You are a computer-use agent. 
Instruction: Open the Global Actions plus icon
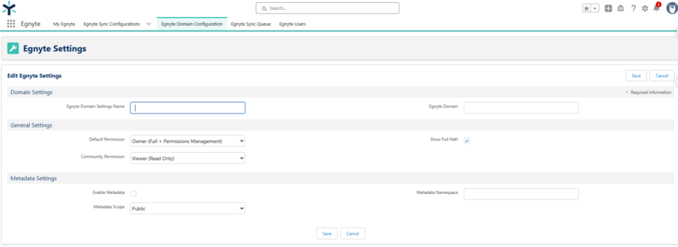tap(608, 8)
